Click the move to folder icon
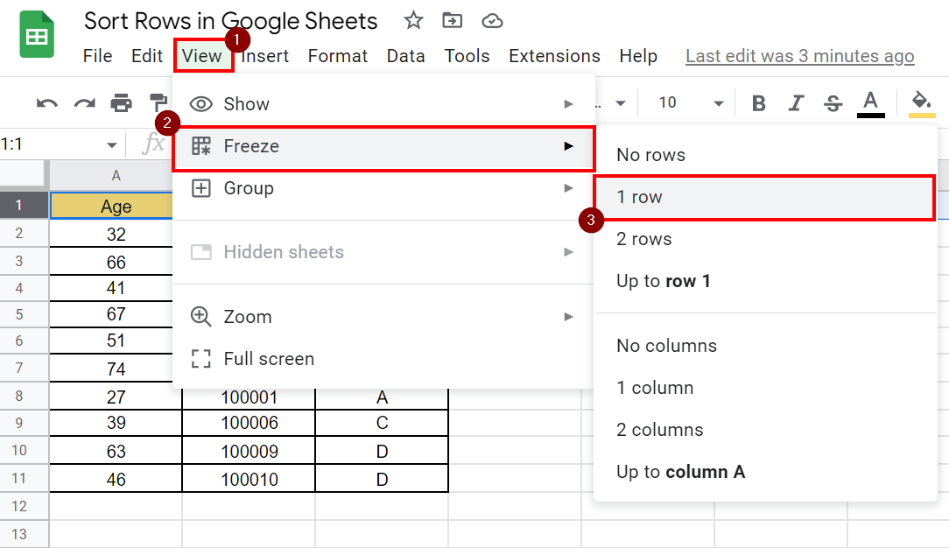The width and height of the screenshot is (949, 548). point(452,20)
